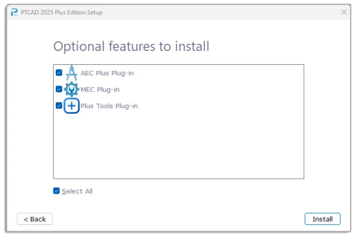The height and width of the screenshot is (239, 355).
Task: Click the PTCAD logo in title bar
Action: (x=14, y=12)
